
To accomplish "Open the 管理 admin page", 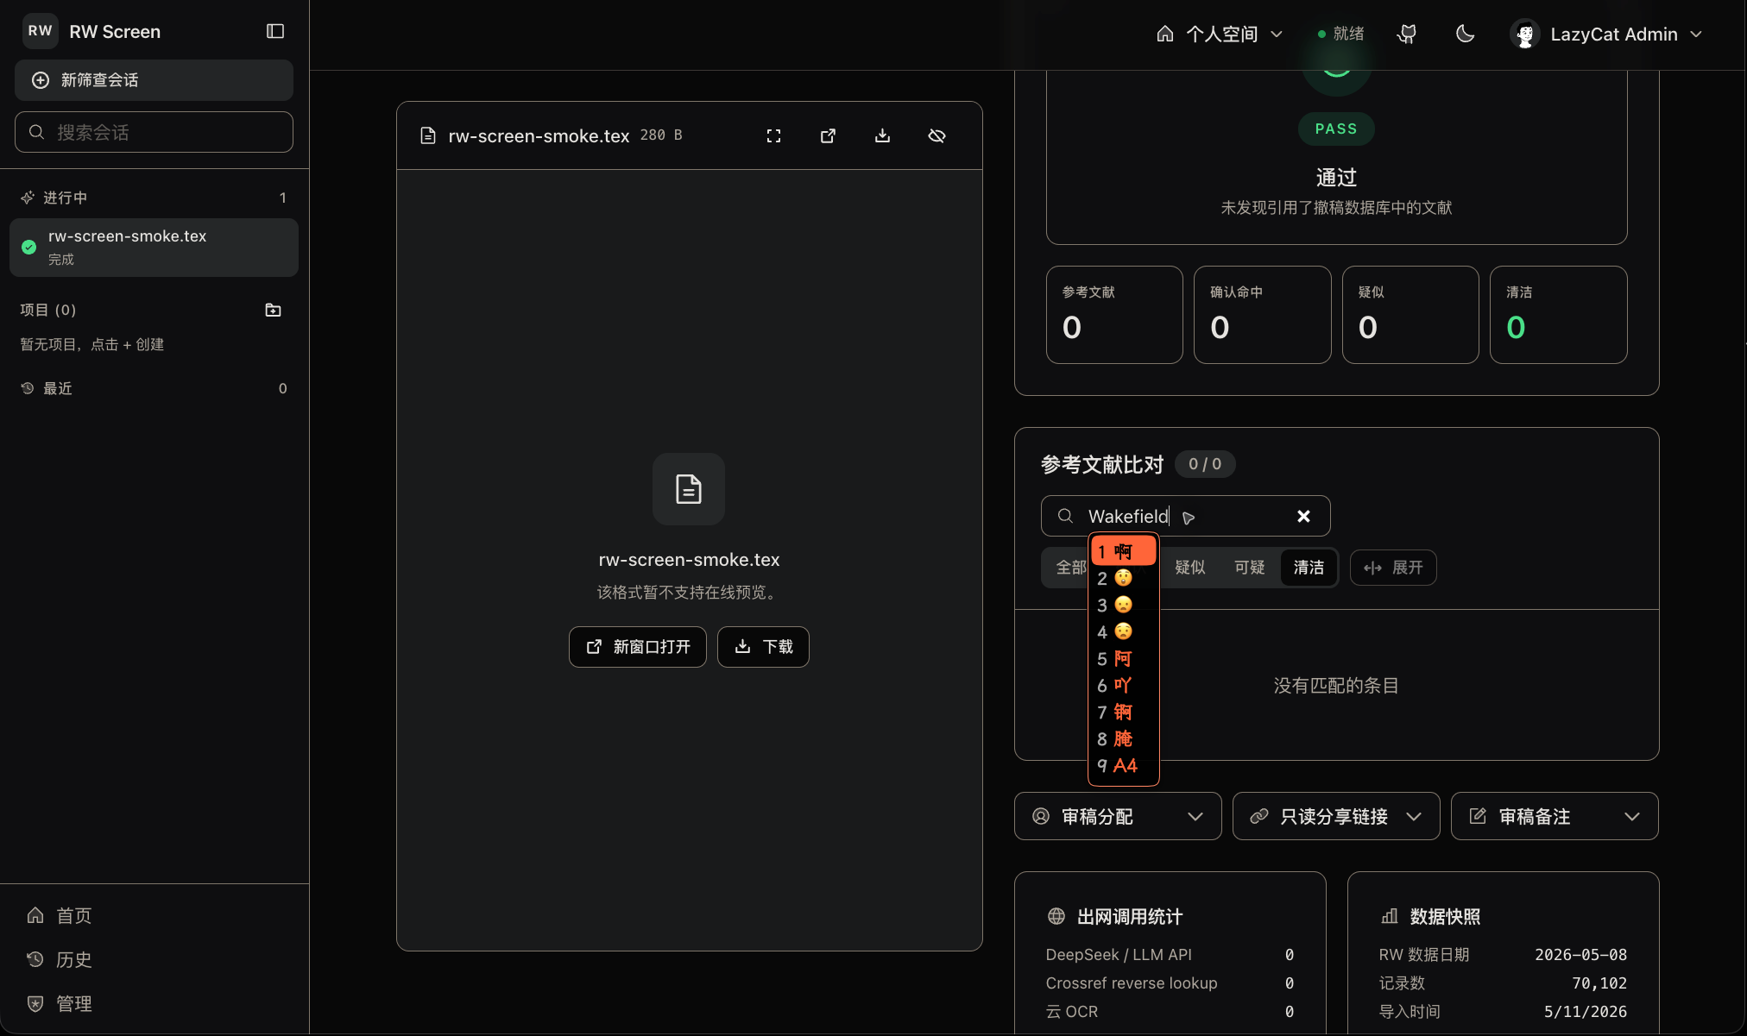I will coord(60,1003).
